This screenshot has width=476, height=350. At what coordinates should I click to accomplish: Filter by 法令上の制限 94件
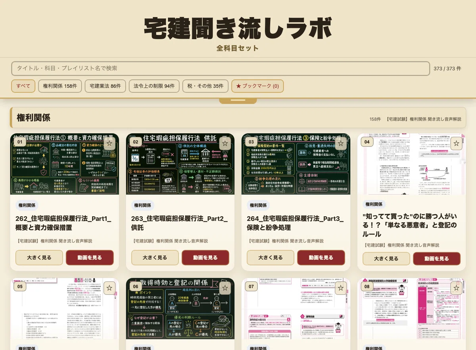(154, 86)
